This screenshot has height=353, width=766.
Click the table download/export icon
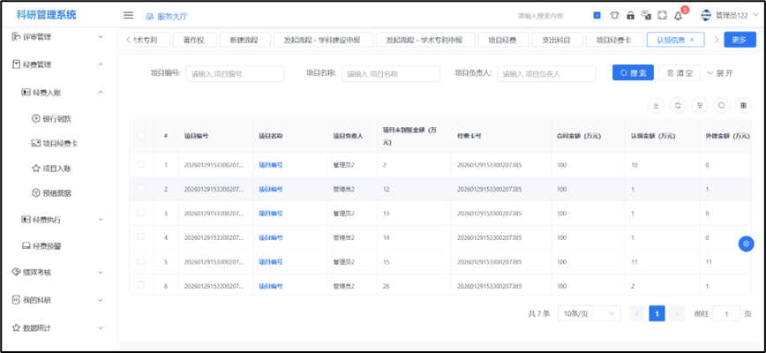656,105
